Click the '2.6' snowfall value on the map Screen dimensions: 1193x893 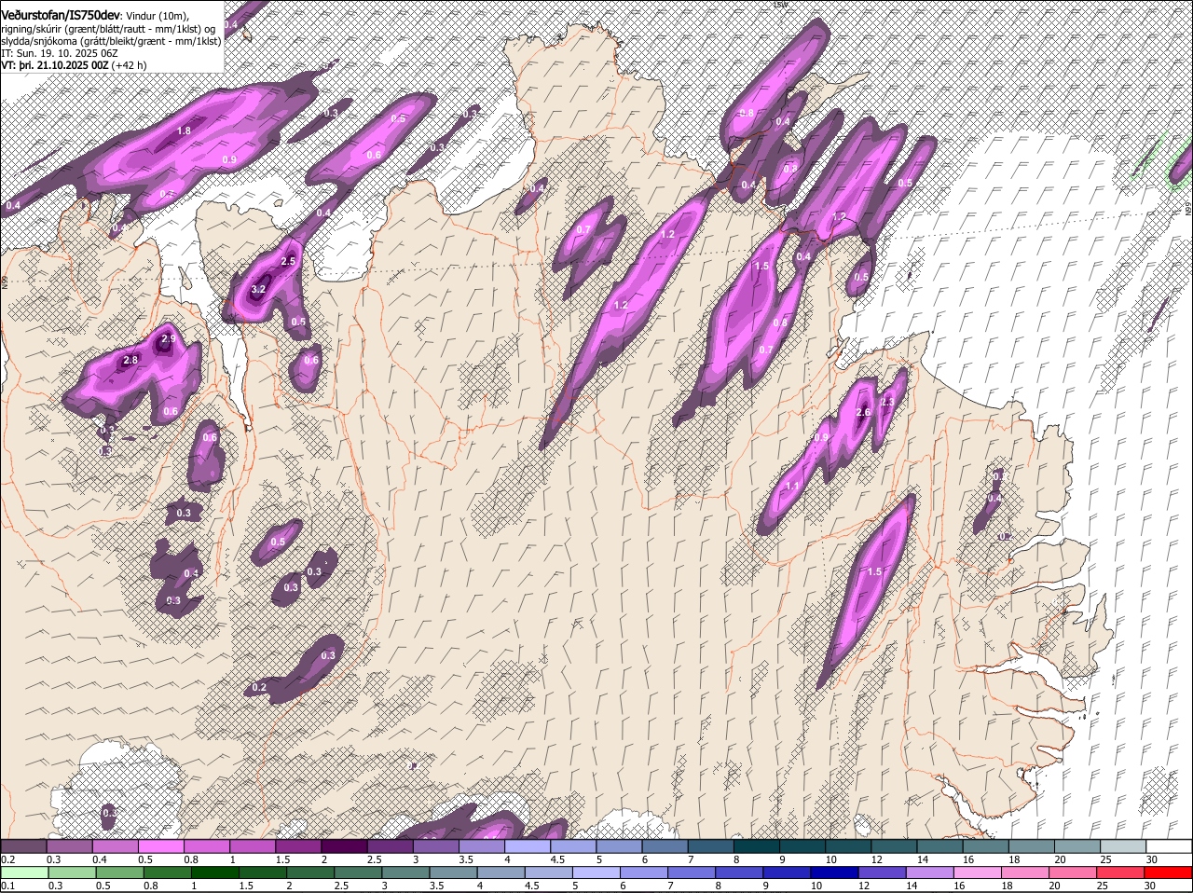(x=863, y=413)
